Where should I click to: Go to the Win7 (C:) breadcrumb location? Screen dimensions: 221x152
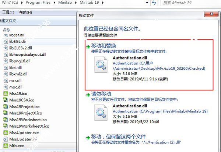(x=10, y=3)
